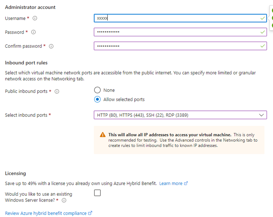Click inside the Password input field
273x217 pixels.
point(171,32)
